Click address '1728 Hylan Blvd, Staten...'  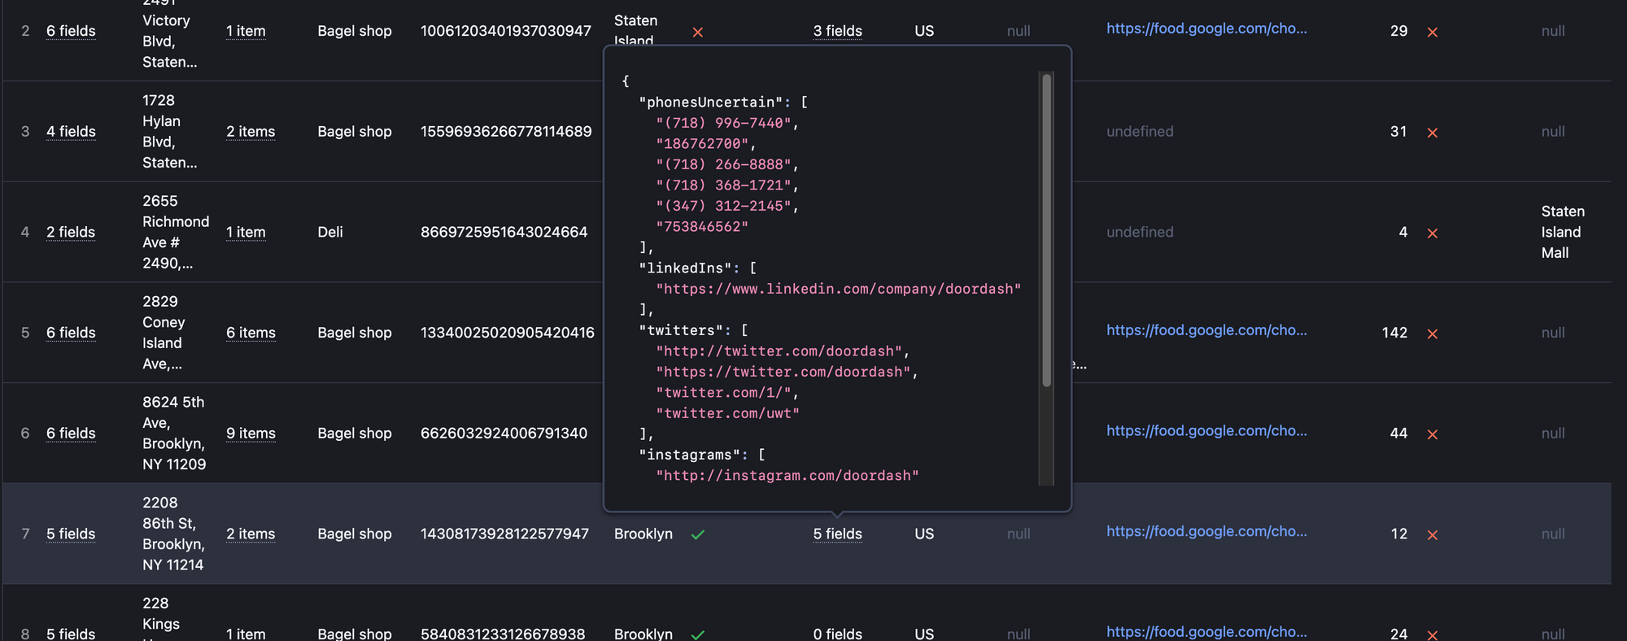(170, 132)
